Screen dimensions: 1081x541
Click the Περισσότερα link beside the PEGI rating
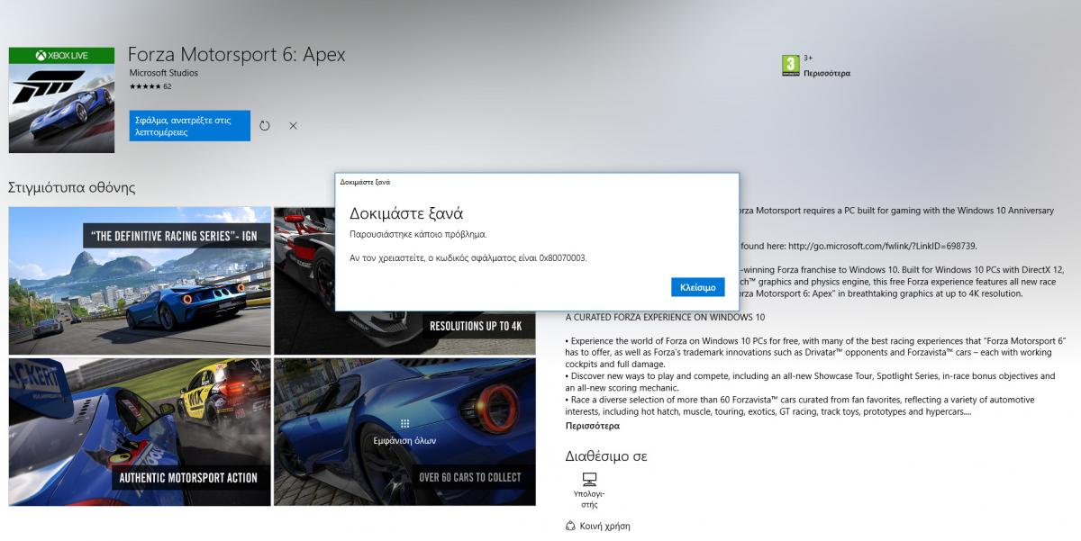click(827, 74)
